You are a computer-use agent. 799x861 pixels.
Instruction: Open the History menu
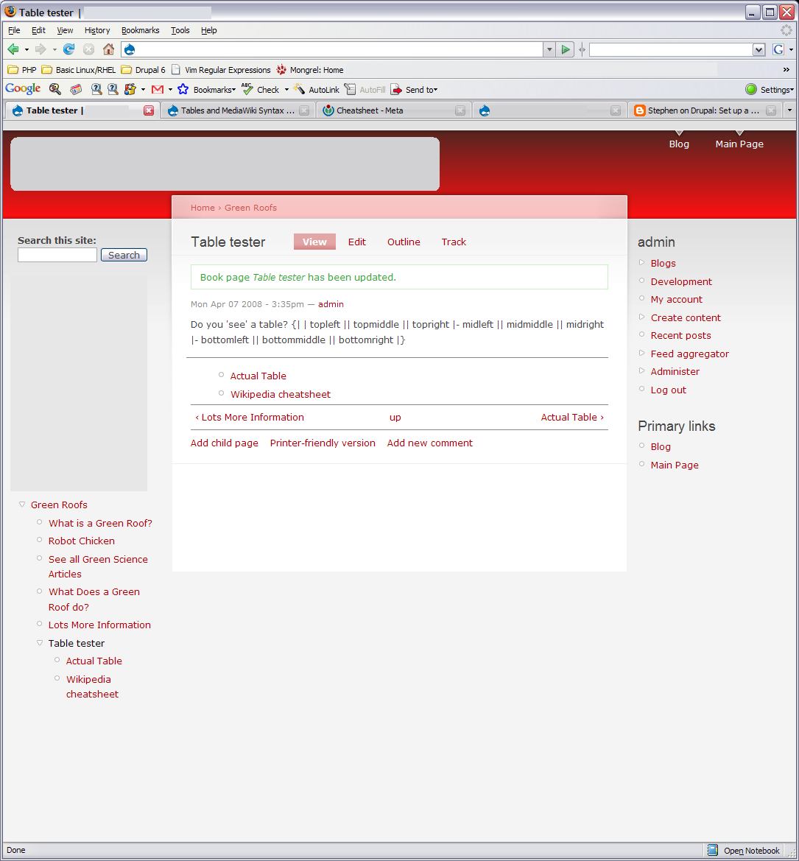click(x=97, y=30)
